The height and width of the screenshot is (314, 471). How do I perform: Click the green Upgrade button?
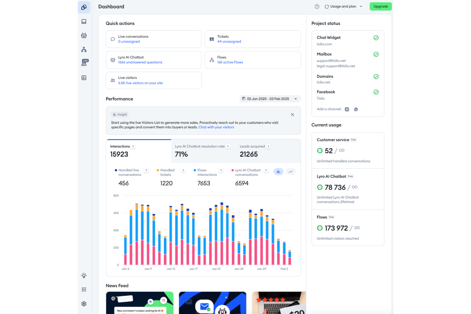381,6
